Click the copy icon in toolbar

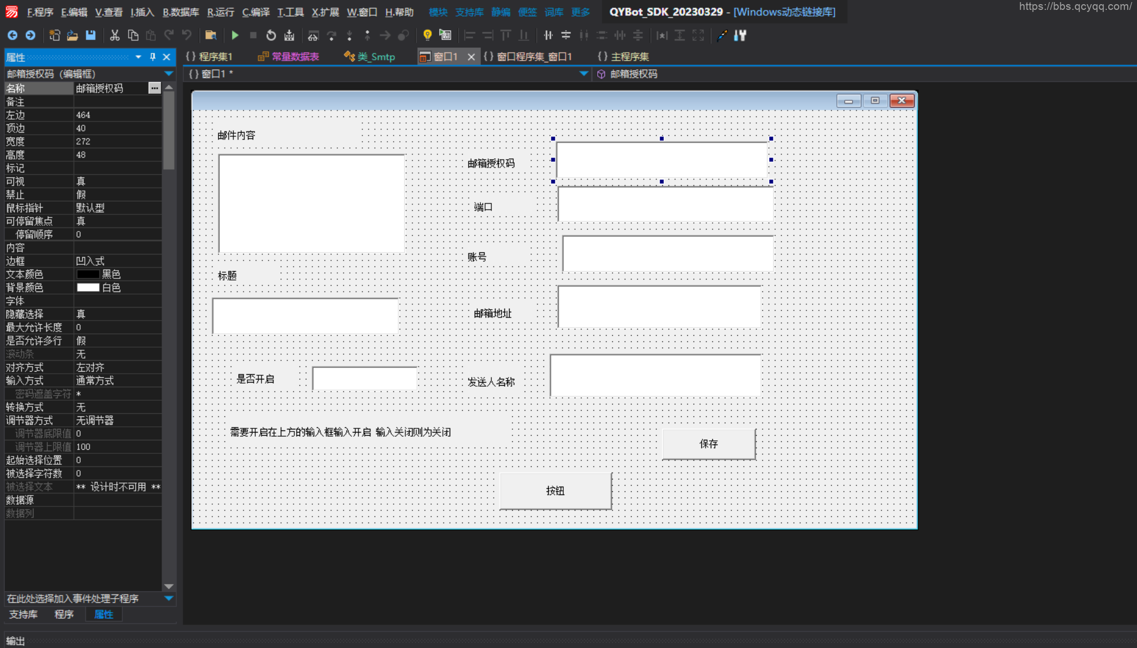pyautogui.click(x=133, y=35)
